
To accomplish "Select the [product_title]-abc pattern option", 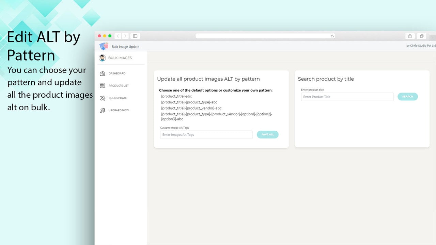I will 176,96.
